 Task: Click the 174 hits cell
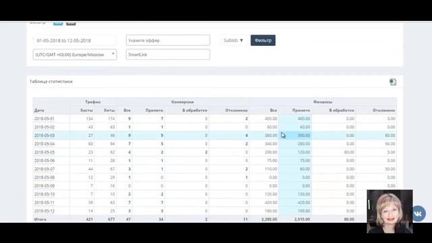[x=111, y=119]
